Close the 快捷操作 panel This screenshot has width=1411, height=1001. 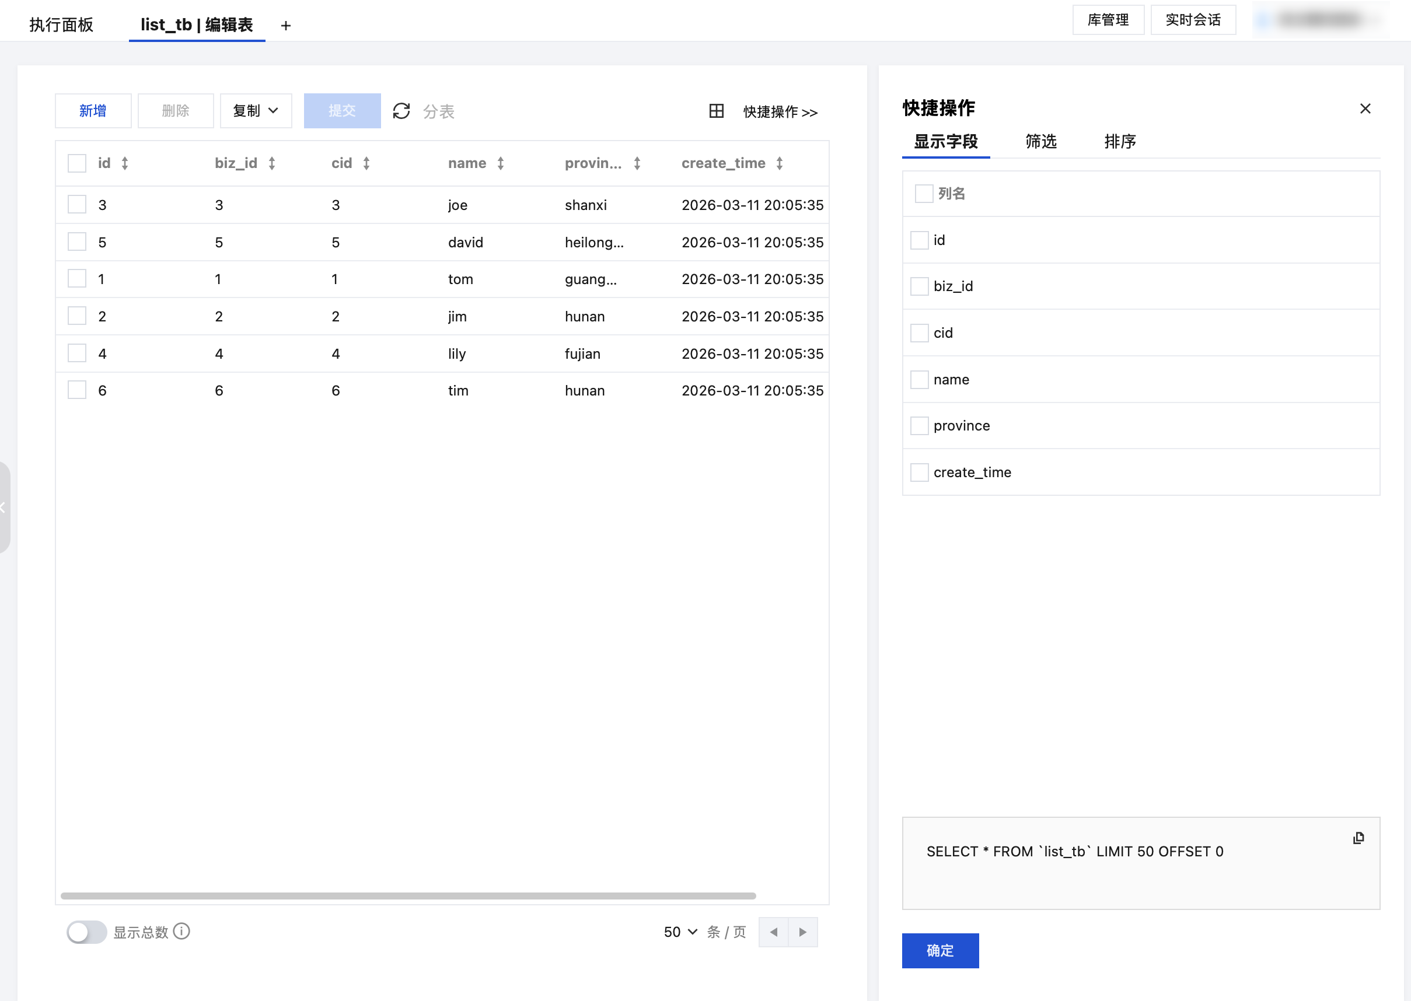click(1365, 109)
